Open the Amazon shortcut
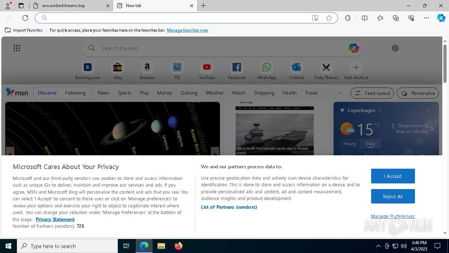This screenshot has height=253, width=449. point(147,71)
